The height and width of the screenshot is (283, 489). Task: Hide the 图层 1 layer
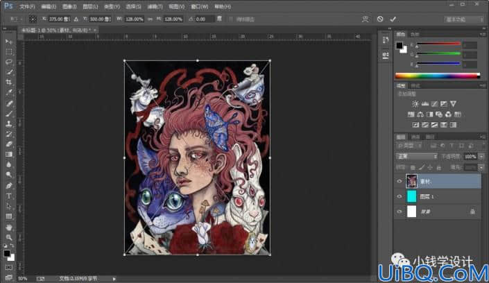[400, 196]
